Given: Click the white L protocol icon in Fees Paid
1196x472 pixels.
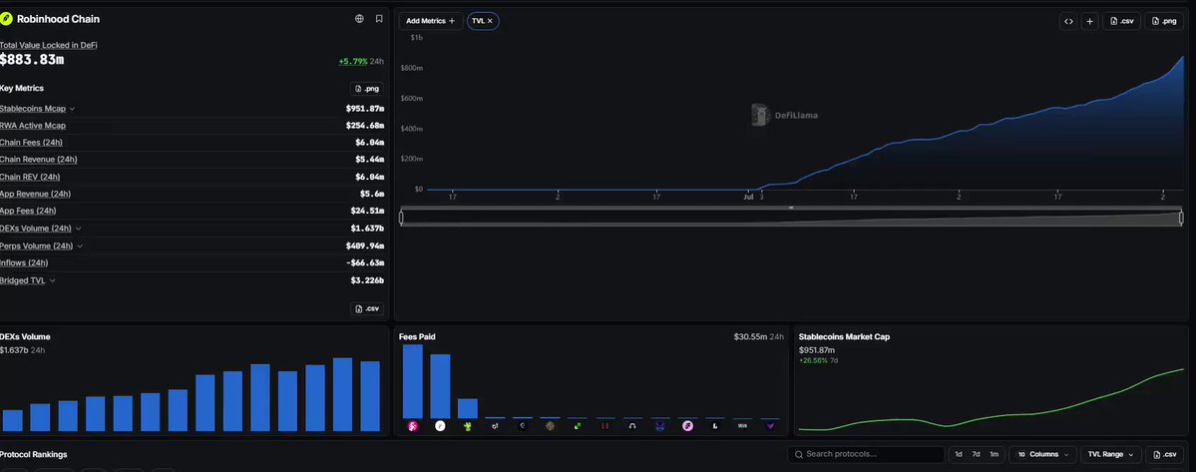Looking at the screenshot, I should point(714,426).
